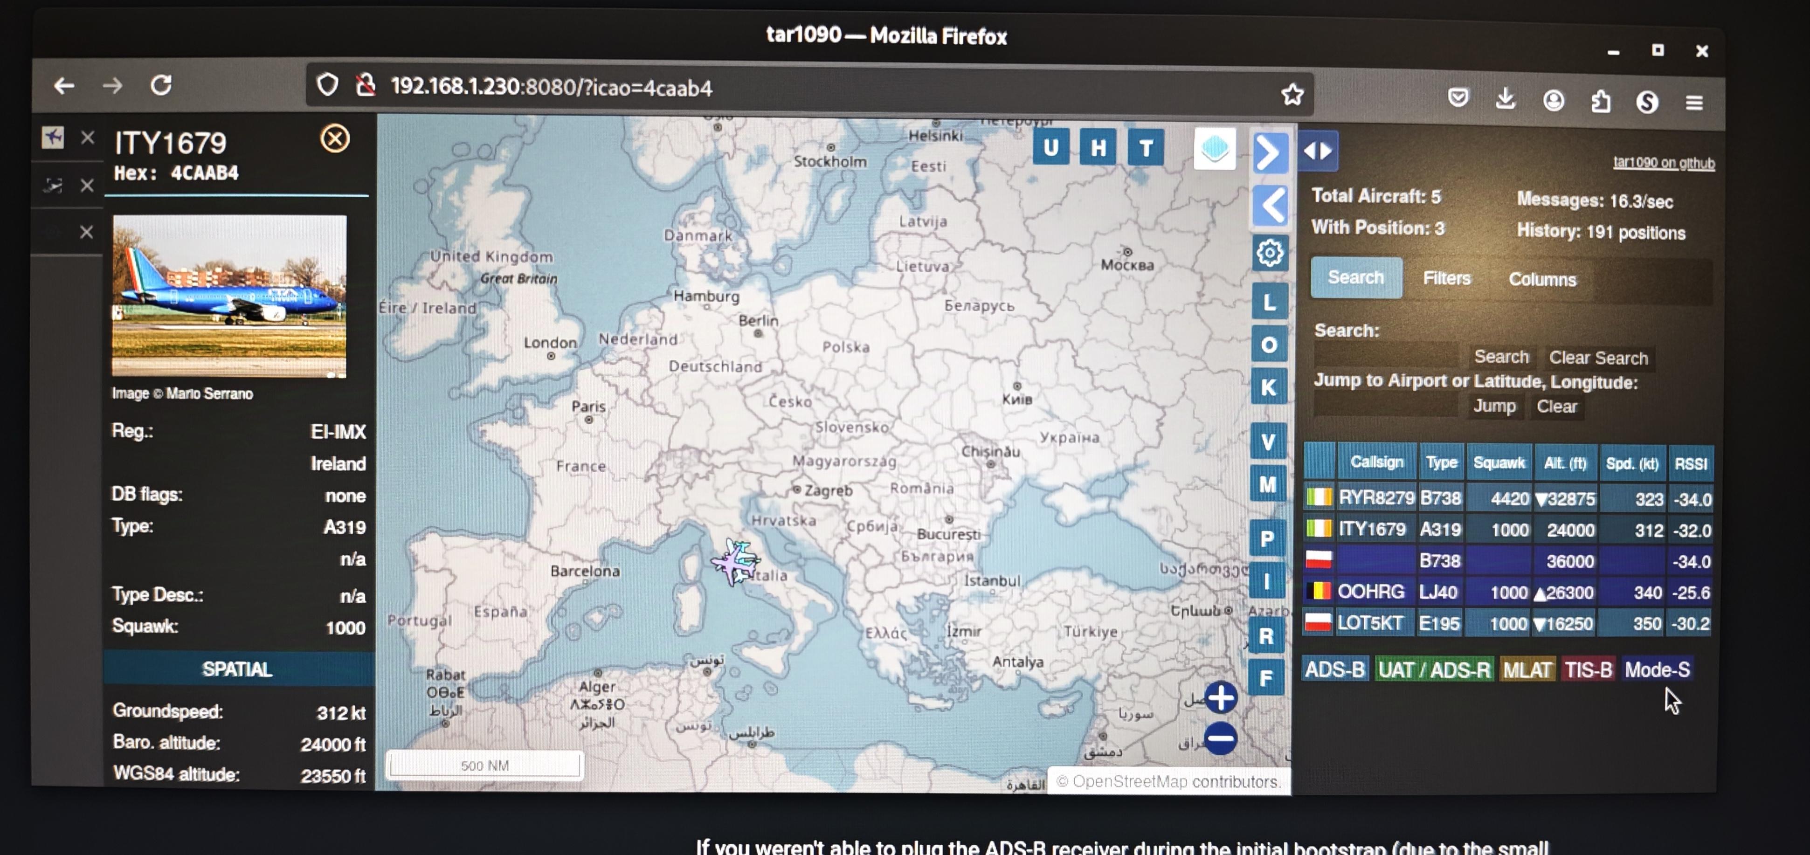This screenshot has width=1810, height=855.
Task: Click the H map toggle button
Action: click(x=1098, y=147)
